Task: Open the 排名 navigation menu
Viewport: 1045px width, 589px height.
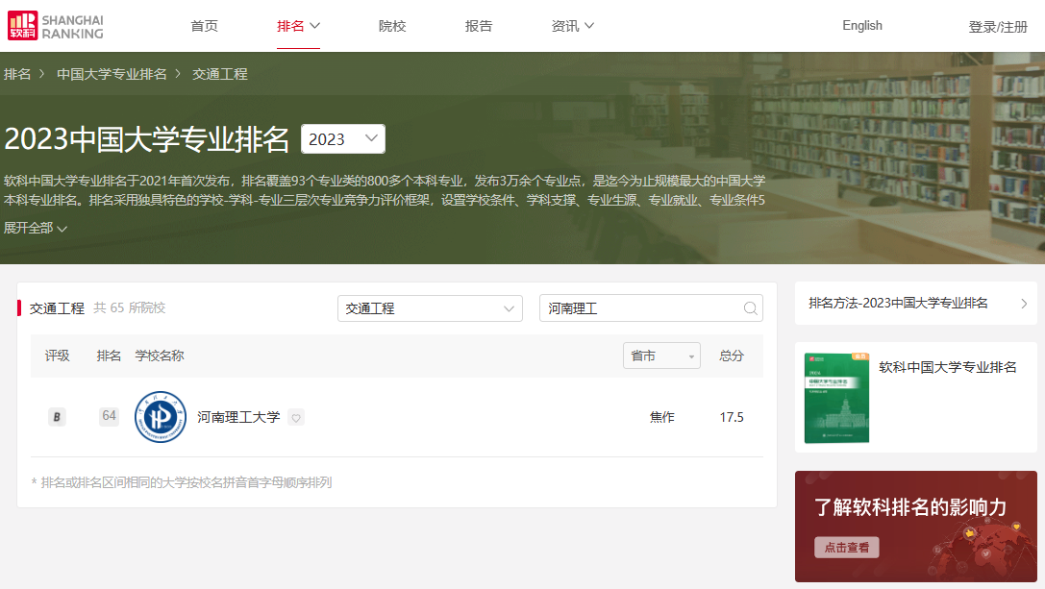Action: [x=298, y=26]
